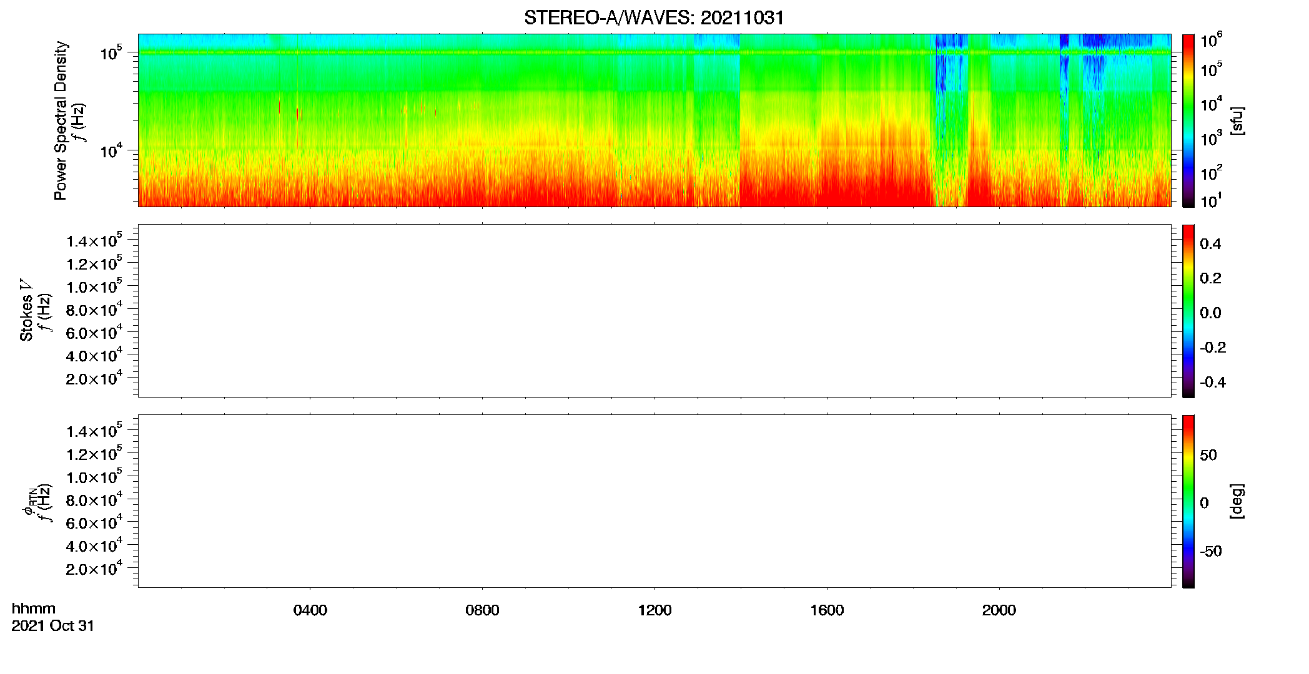Click the -0.4 label on Stokes color bar
1309x674 pixels.
click(1213, 382)
